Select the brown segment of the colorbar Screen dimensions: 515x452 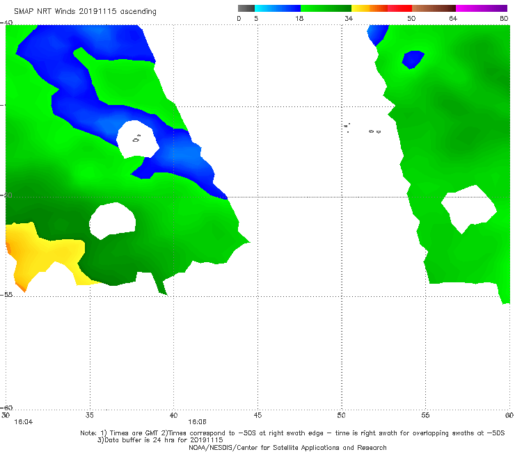click(x=434, y=8)
